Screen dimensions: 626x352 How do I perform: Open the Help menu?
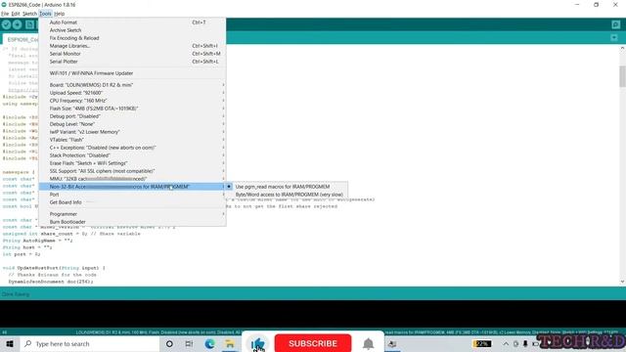[59, 14]
